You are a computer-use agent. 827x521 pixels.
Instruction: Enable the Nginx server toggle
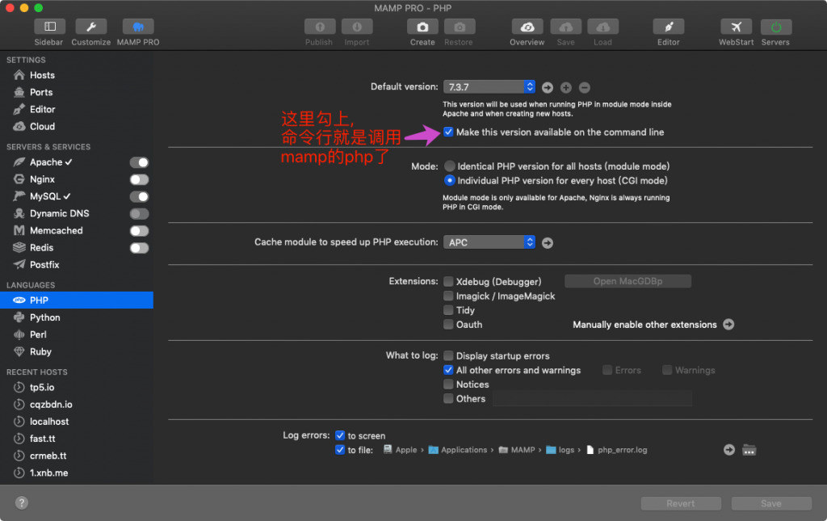coord(138,179)
